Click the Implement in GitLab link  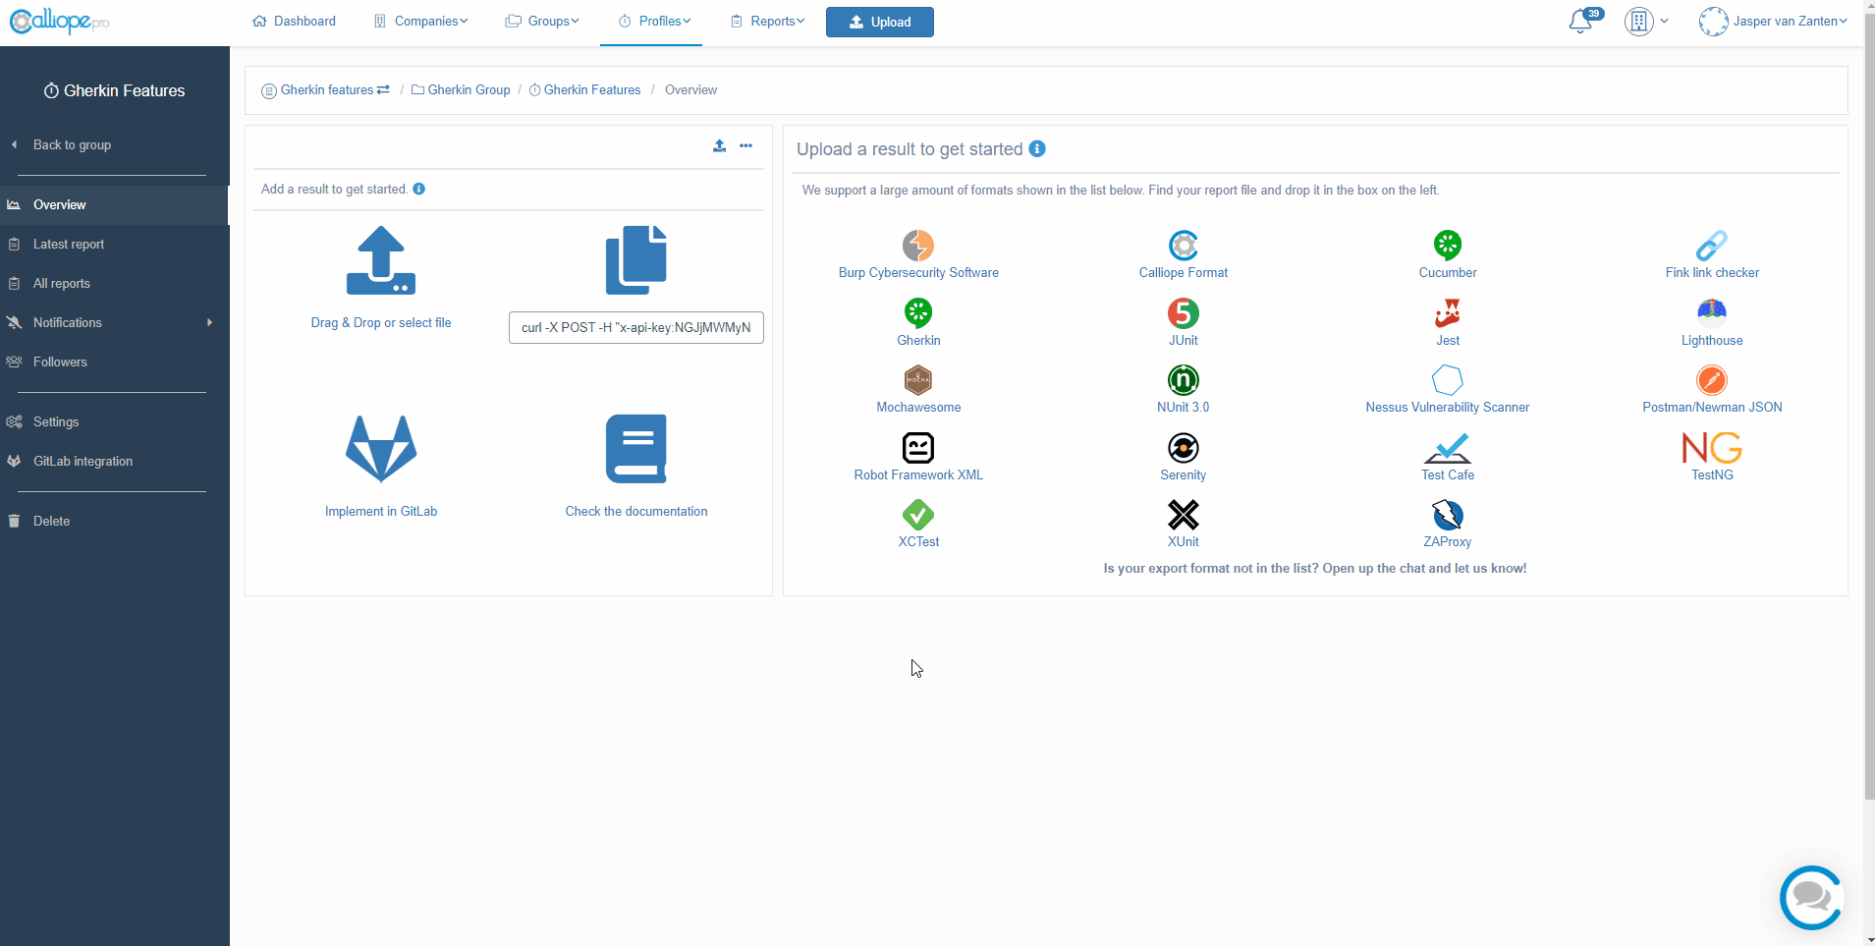[x=381, y=511]
